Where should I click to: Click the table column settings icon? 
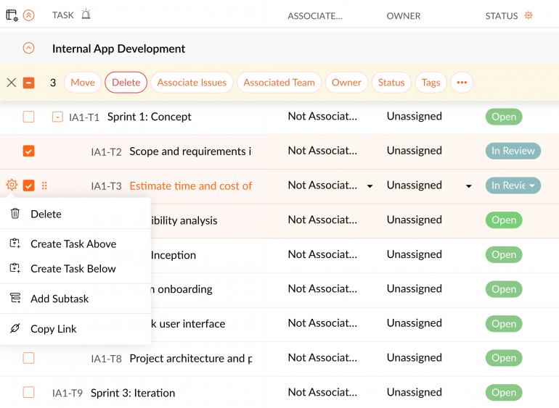(x=11, y=15)
